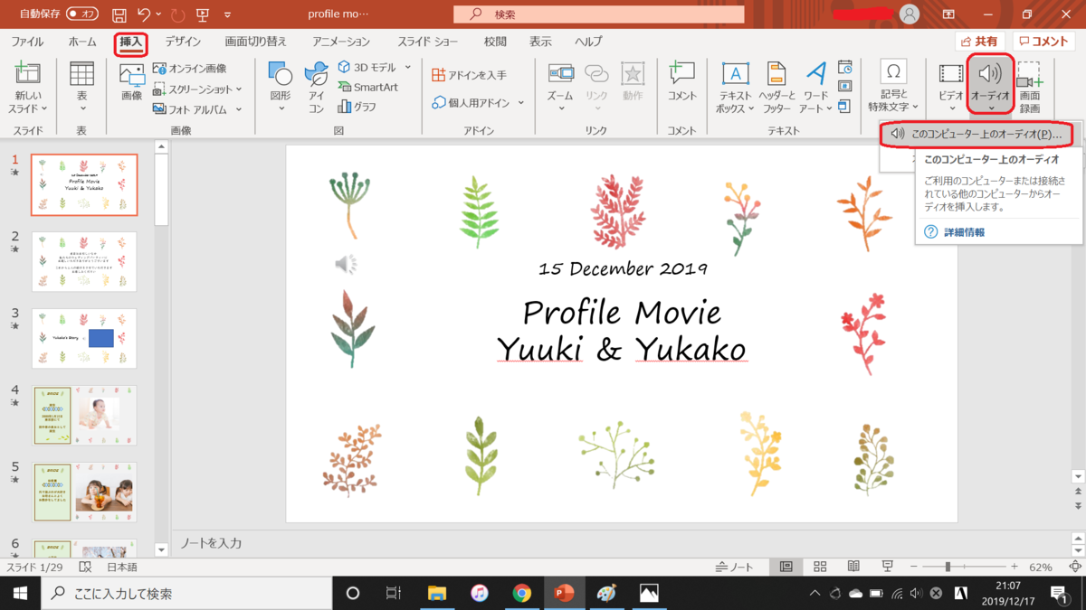This screenshot has width=1086, height=610.
Task: Click the 画像 picture icon
Action: click(x=131, y=81)
